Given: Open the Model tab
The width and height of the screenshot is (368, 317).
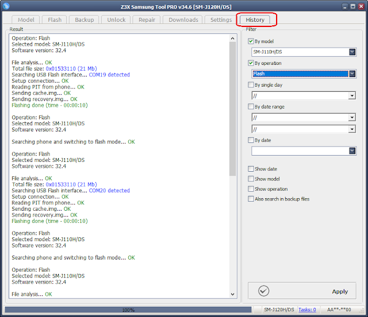Looking at the screenshot, I should point(26,20).
